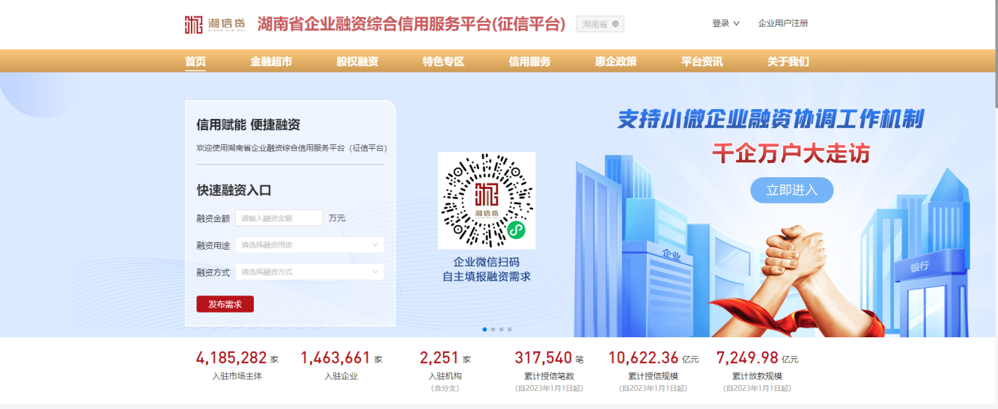The image size is (998, 409).
Task: Open the 惠企政策 section
Action: point(615,61)
